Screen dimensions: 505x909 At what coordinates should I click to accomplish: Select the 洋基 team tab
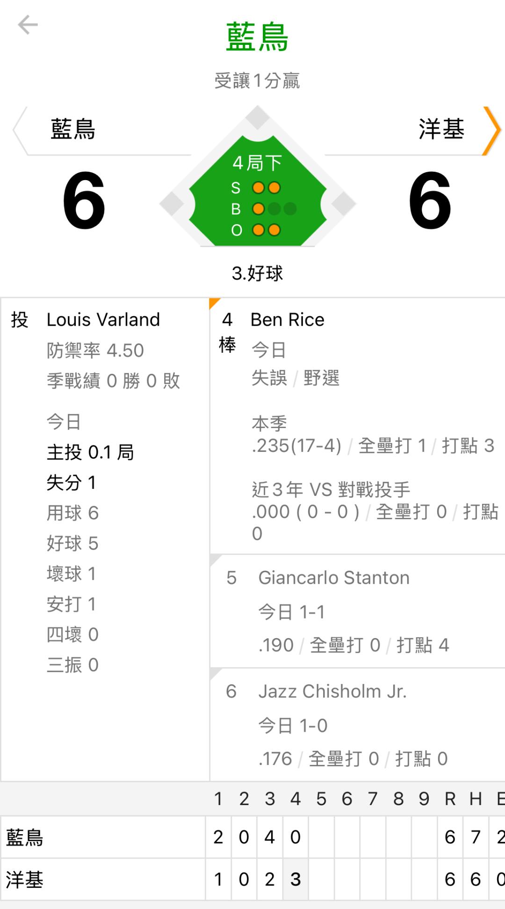(x=441, y=130)
